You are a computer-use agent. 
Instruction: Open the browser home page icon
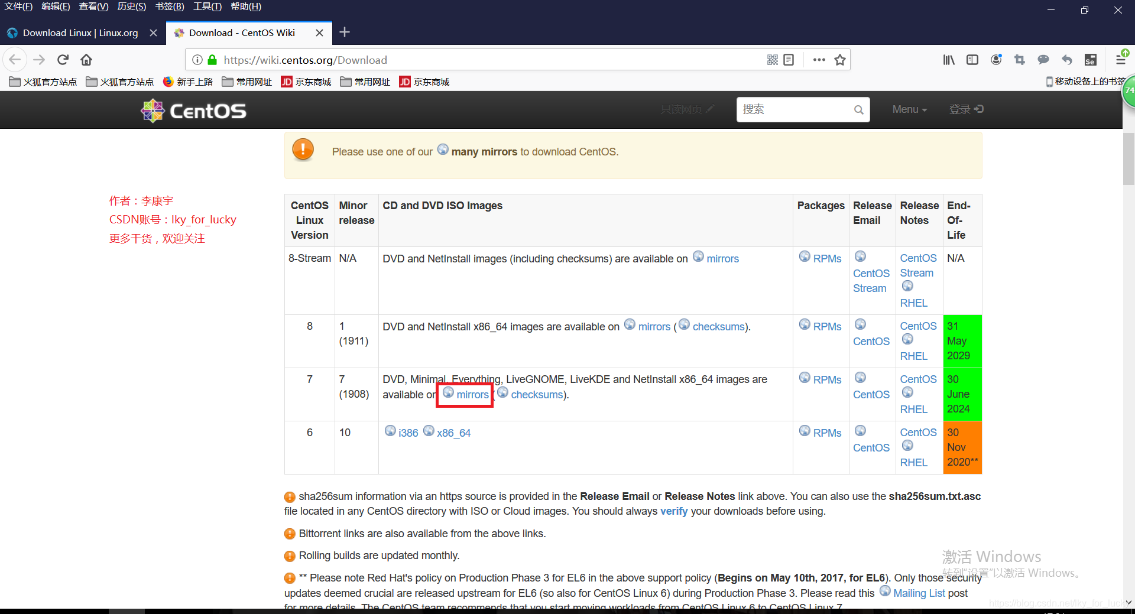[86, 60]
